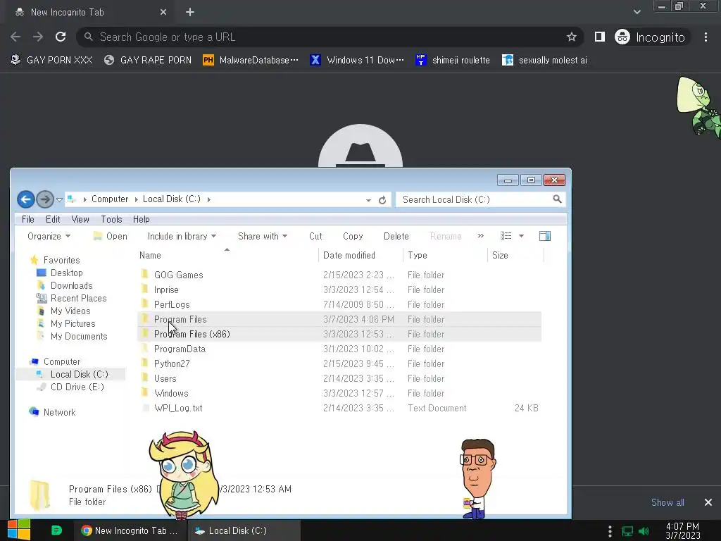This screenshot has width=721, height=541.
Task: Open a new Chrome tab with plus
Action: tap(190, 13)
